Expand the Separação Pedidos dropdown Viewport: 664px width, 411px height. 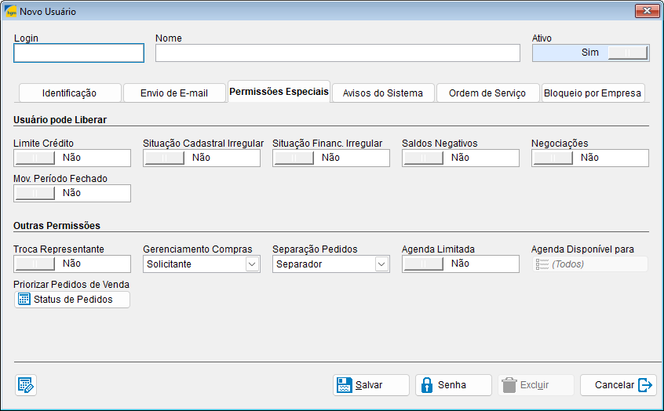pos(381,264)
